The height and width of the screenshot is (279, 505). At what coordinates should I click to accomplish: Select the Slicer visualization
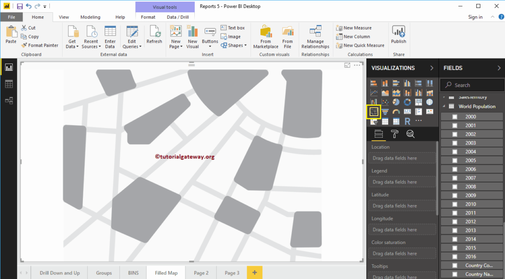pos(374,122)
